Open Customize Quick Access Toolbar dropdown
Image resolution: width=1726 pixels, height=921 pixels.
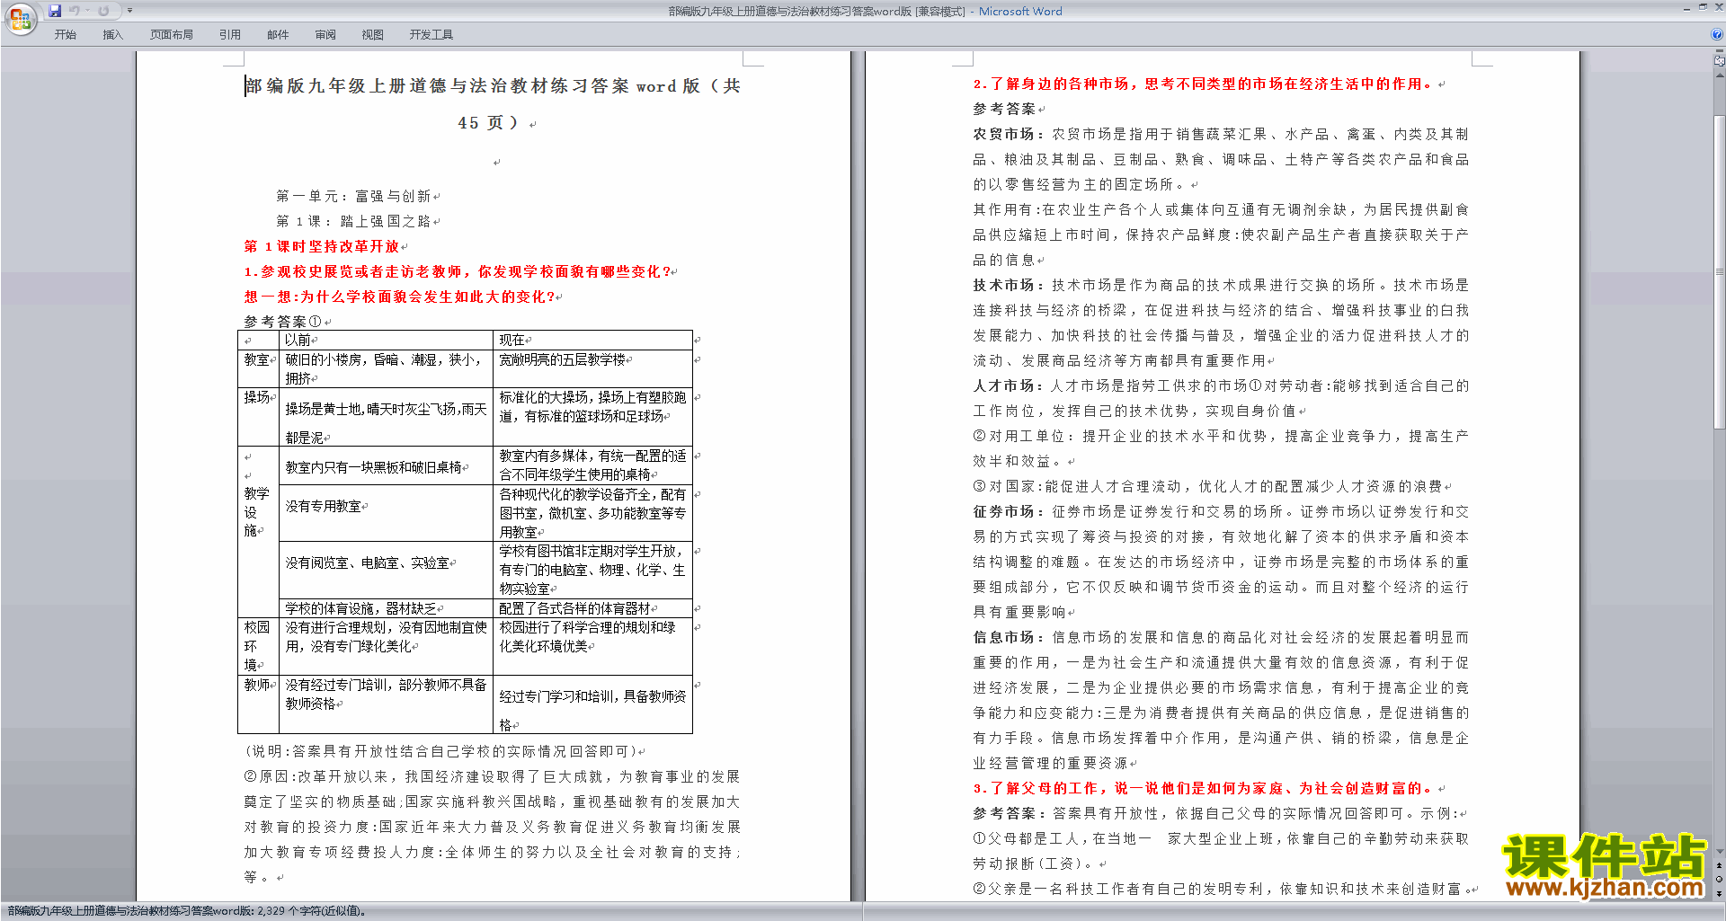[129, 11]
